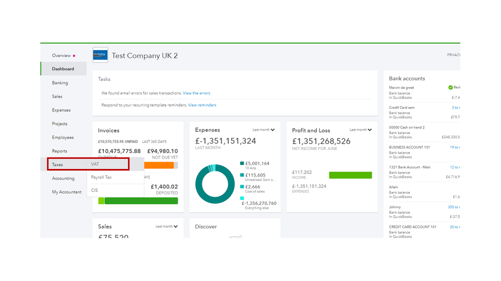
Task: Select CIS from the Taxes submenu
Action: click(94, 190)
